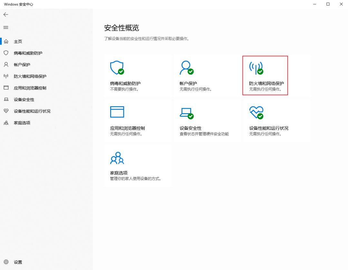
Task: Open the 应用和浏览器控制 browser tile
Action: 138,120
